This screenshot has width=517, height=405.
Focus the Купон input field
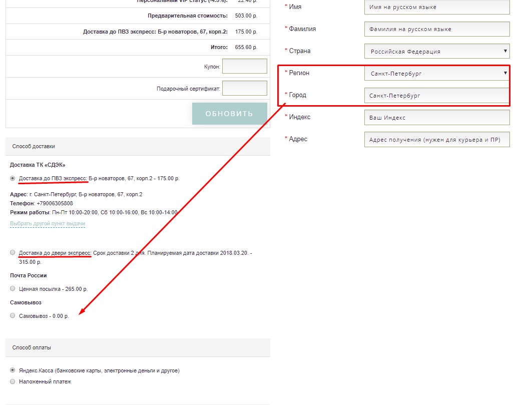pyautogui.click(x=245, y=66)
